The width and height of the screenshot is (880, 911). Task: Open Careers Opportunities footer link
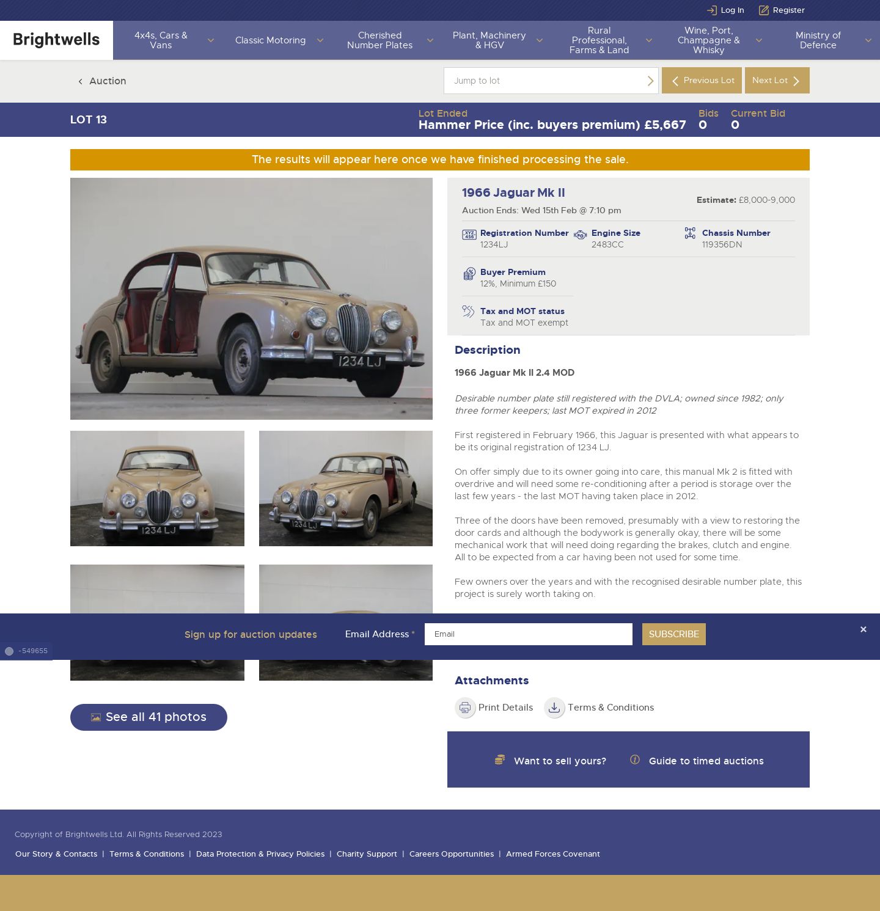452,854
